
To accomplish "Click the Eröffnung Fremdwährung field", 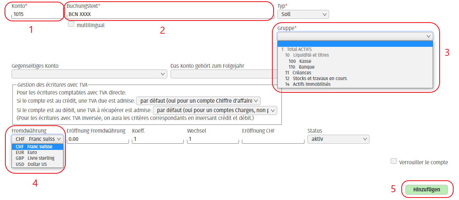I will pyautogui.click(x=97, y=139).
